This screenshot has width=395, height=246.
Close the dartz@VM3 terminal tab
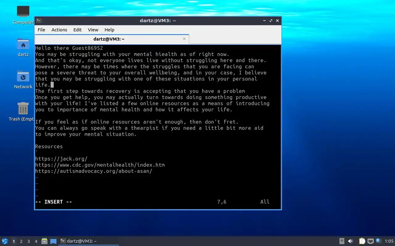(184, 39)
